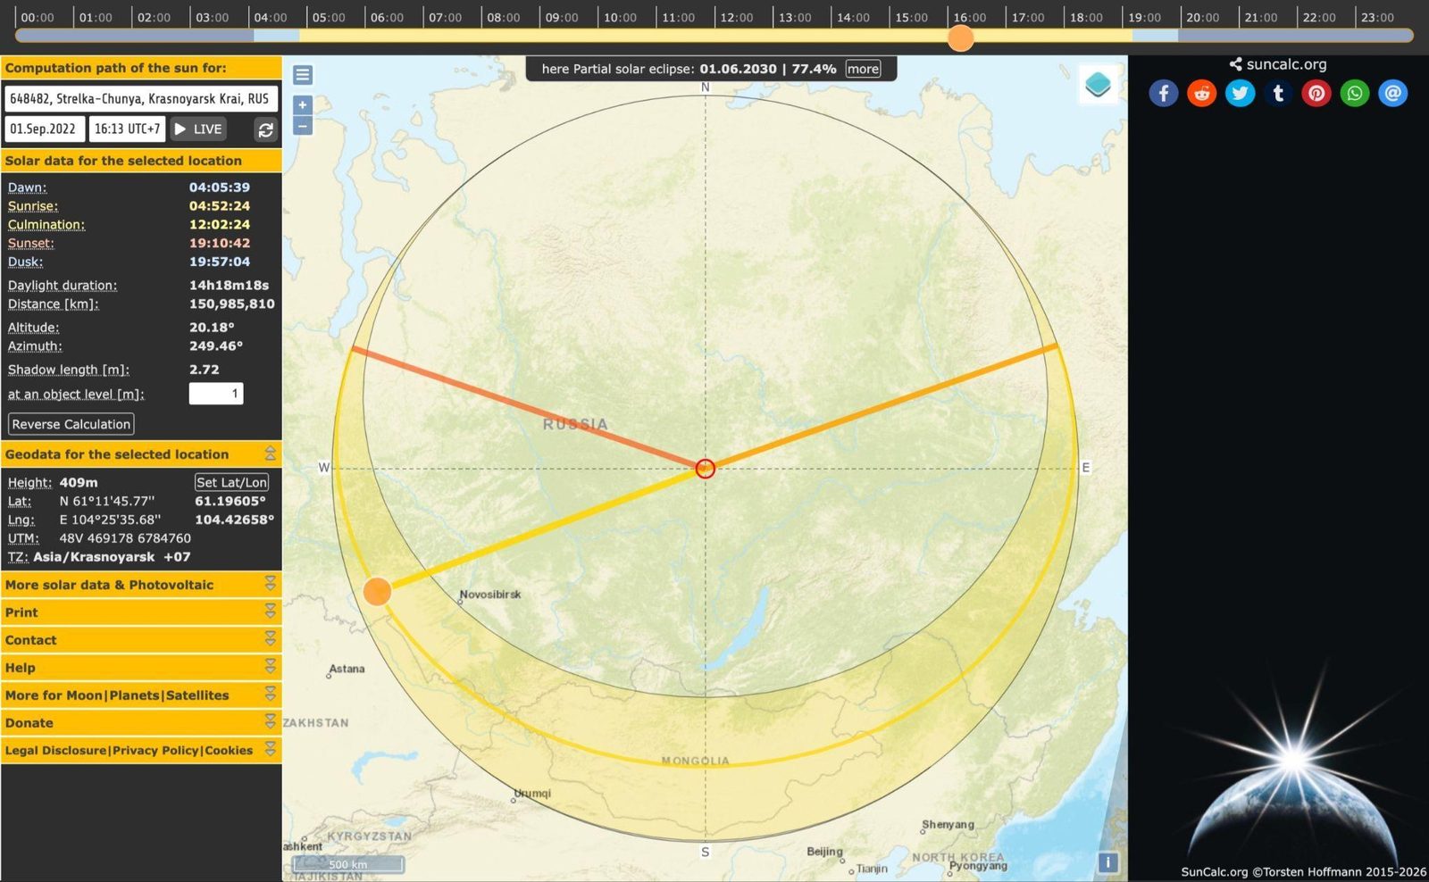Screen dimensions: 1429x882
Task: Share on Pinterest icon
Action: (x=1316, y=93)
